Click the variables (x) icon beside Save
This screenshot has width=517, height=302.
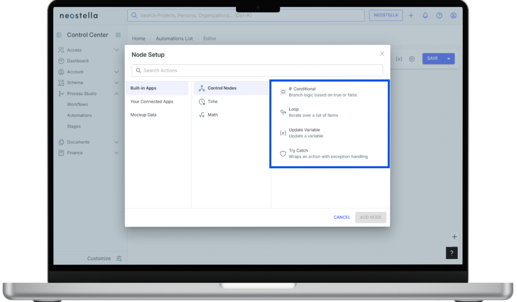coord(398,59)
